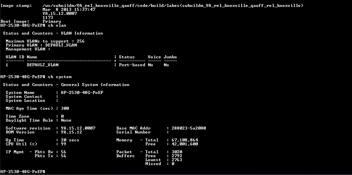Select Packet Buffers Free value '2792'
The width and height of the screenshot is (352, 175).
pyautogui.click(x=177, y=156)
